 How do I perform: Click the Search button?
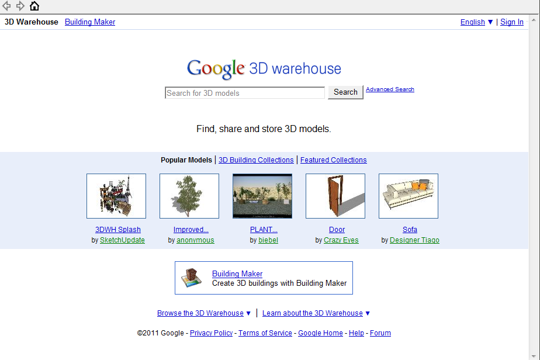345,92
